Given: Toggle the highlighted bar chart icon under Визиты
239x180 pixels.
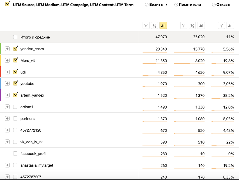Looking at the screenshot, I should click(163, 26).
